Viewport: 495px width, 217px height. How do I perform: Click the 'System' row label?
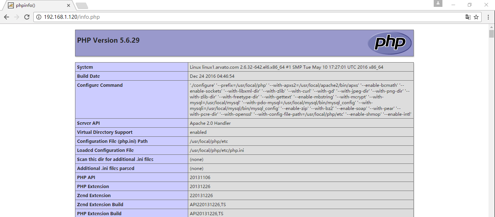click(x=85, y=67)
